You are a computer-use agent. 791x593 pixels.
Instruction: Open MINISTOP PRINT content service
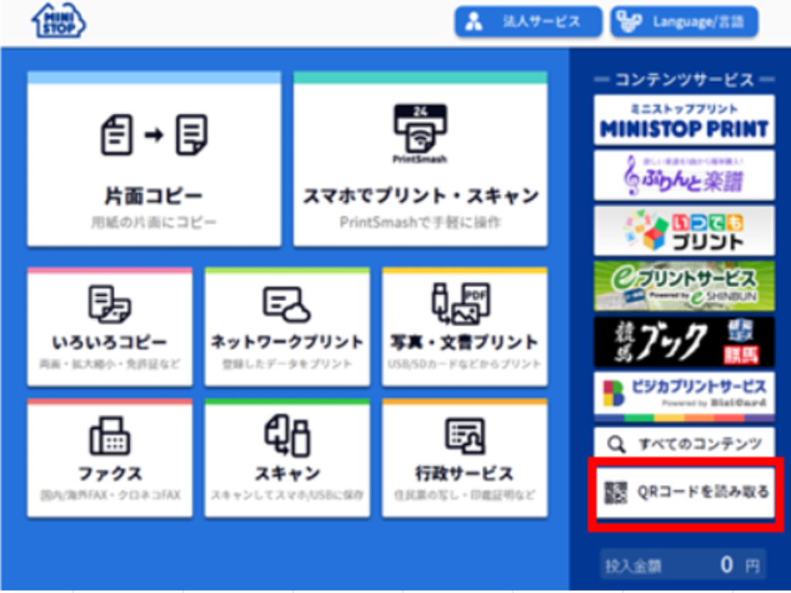[684, 120]
